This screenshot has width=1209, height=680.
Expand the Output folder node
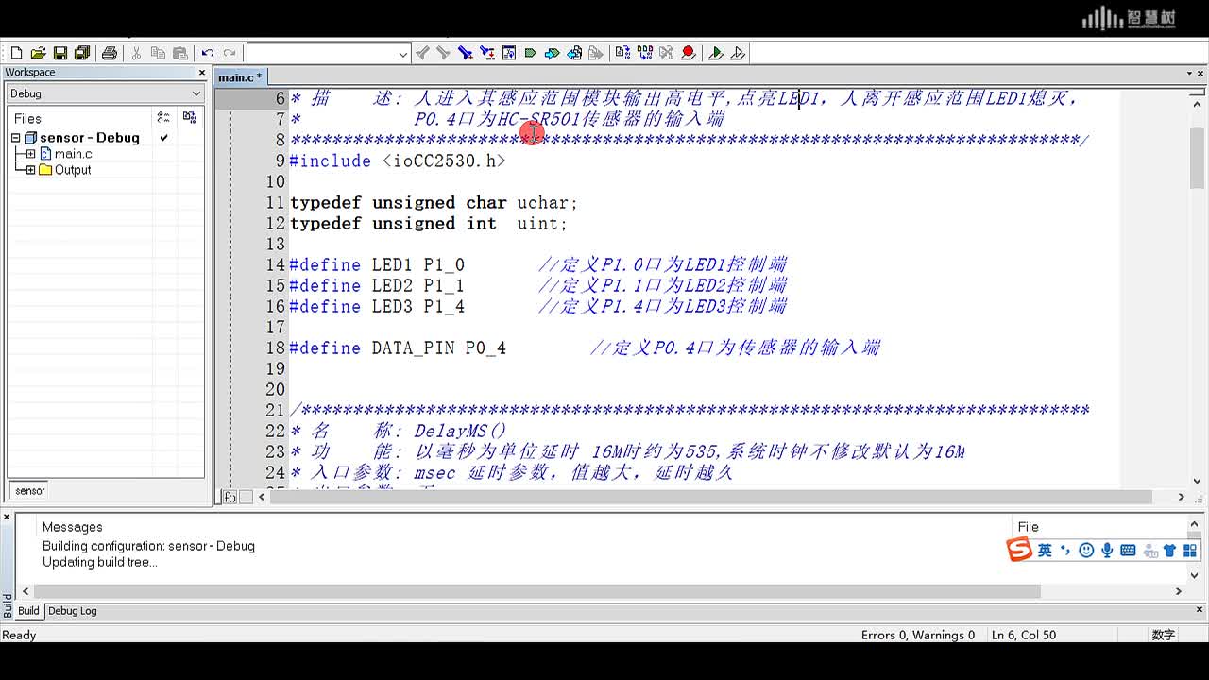(x=30, y=170)
